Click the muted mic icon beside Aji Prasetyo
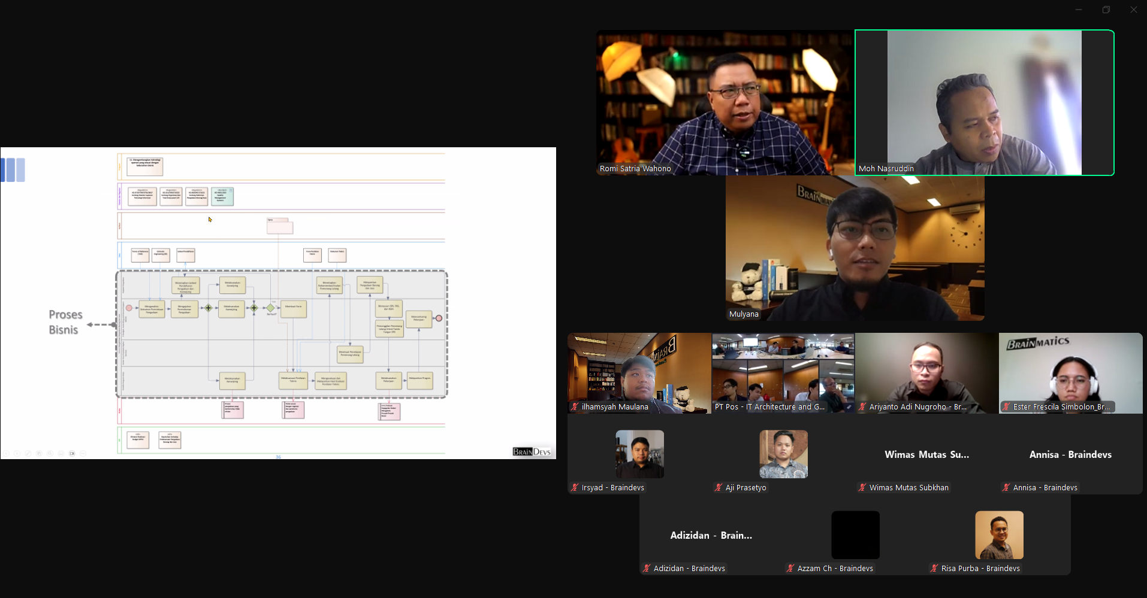This screenshot has width=1147, height=598. (719, 488)
